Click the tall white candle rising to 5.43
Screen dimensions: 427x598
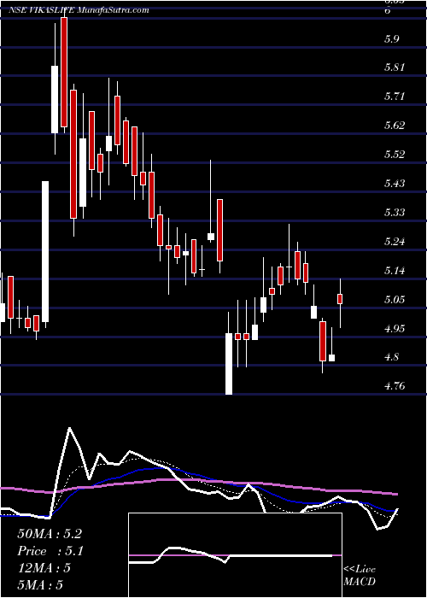(45, 252)
